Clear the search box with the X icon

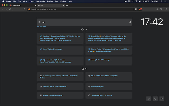(130, 22)
